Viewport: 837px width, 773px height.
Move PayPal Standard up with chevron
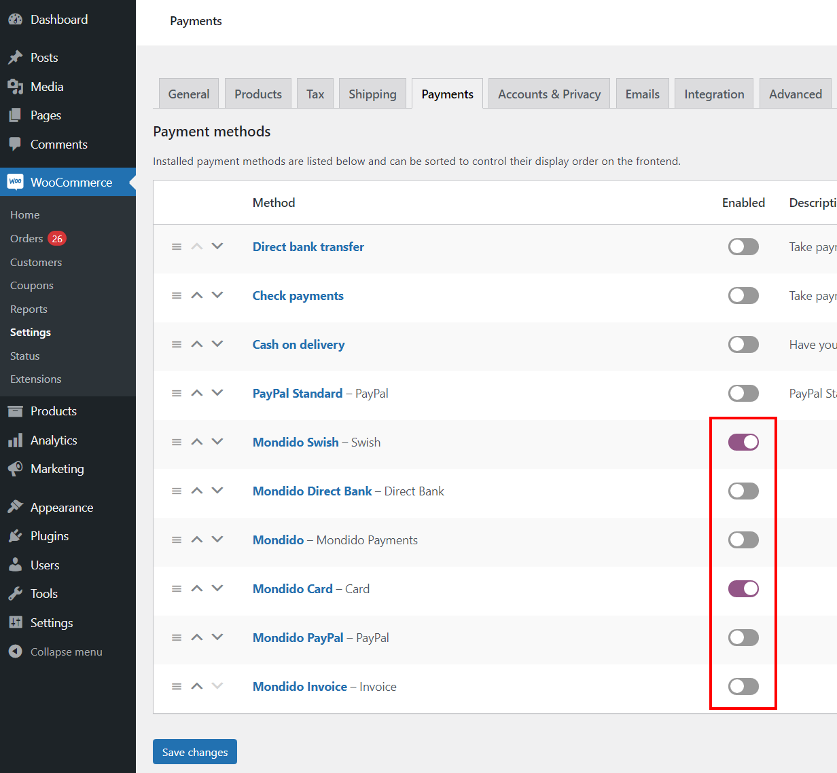(197, 393)
